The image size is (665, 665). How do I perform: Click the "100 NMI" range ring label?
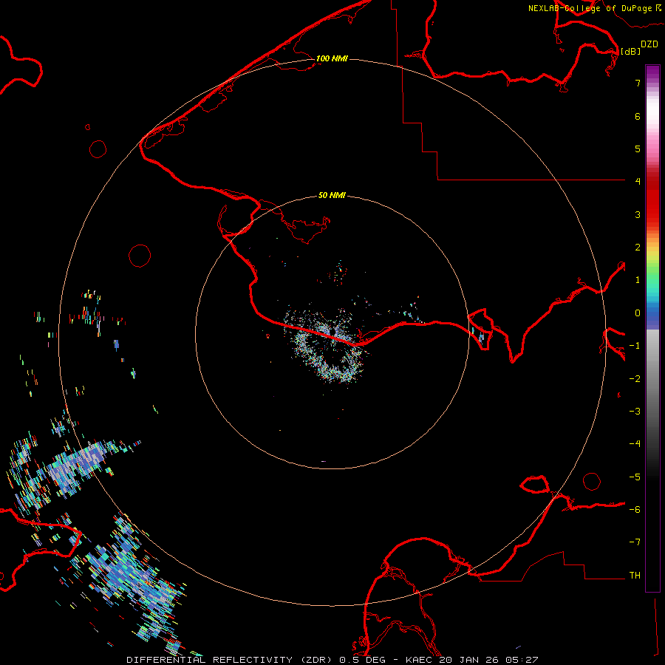pyautogui.click(x=332, y=58)
